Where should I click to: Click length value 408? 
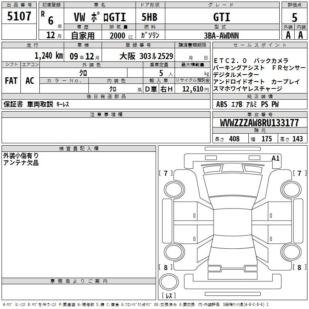234,139
